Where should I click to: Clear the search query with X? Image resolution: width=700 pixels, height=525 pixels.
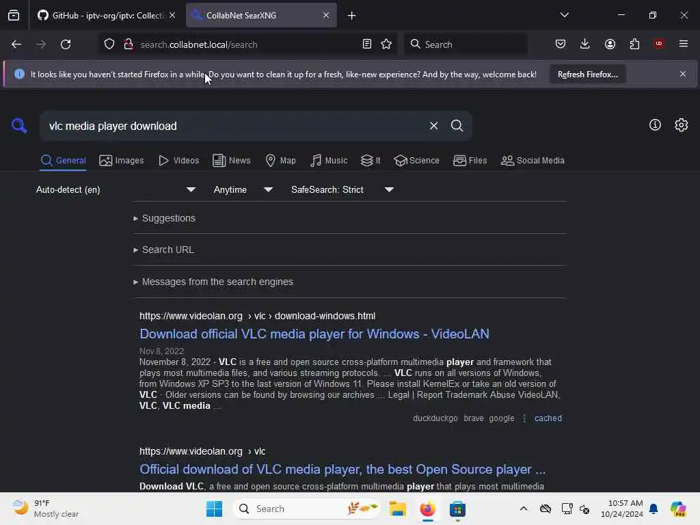pos(433,126)
